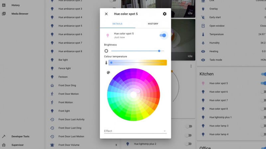Click eye icon for Tado mode row

203,60
